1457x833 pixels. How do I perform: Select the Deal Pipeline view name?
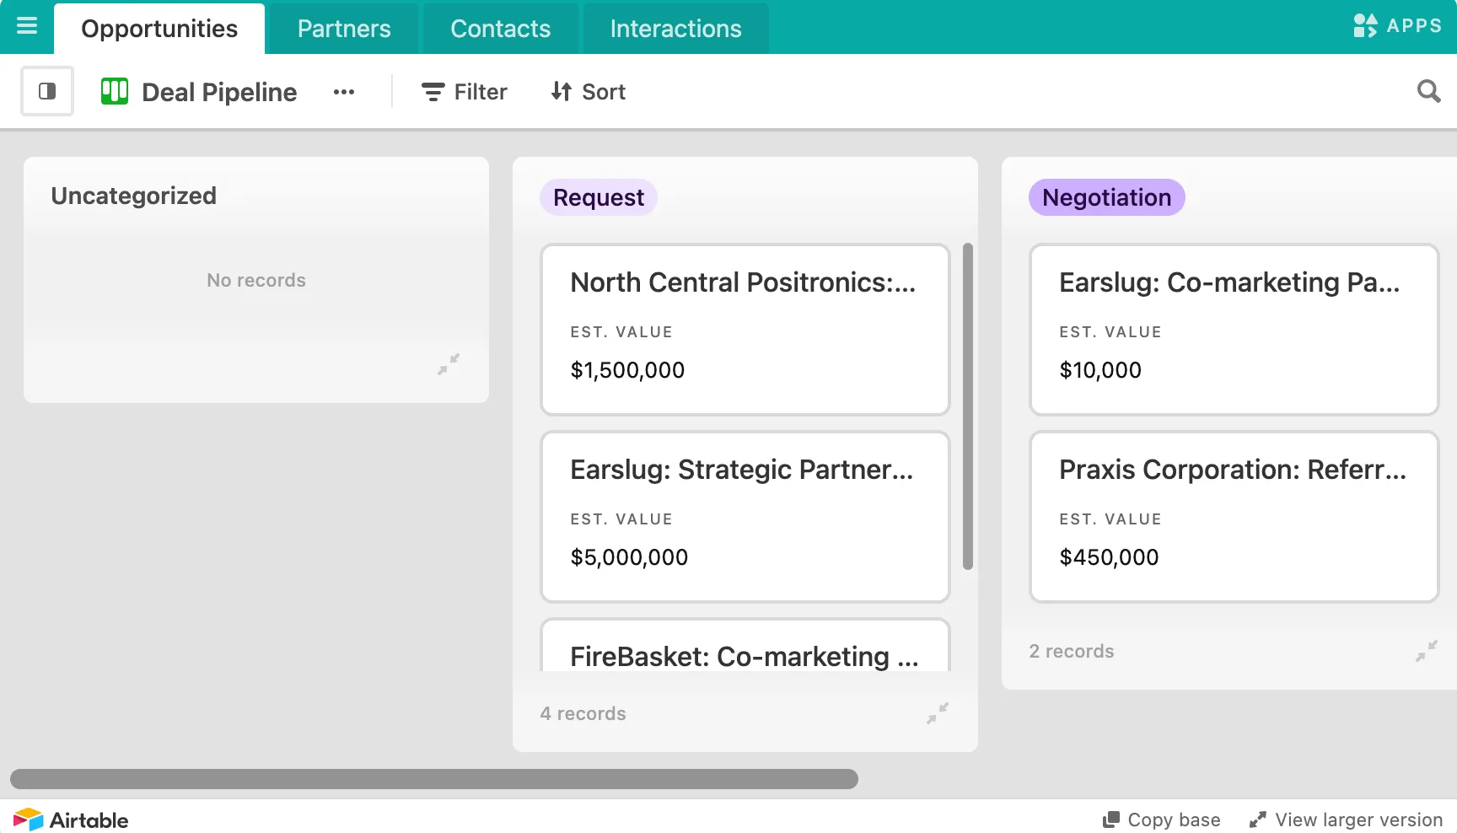pos(219,92)
